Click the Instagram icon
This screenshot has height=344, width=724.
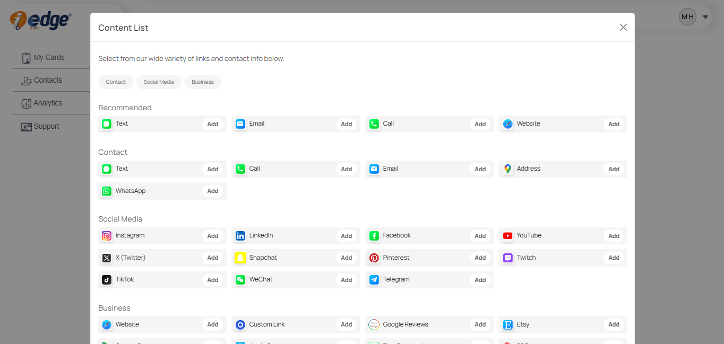(106, 235)
